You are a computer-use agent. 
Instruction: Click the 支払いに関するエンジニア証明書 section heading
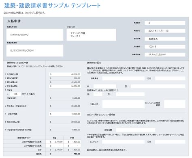(101, 115)
